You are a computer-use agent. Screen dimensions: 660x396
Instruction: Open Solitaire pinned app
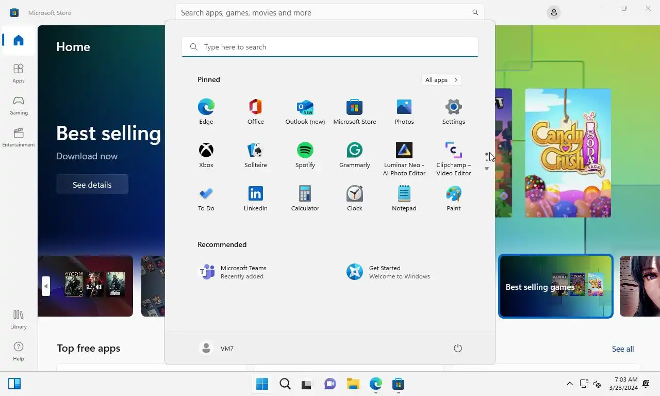pyautogui.click(x=256, y=155)
